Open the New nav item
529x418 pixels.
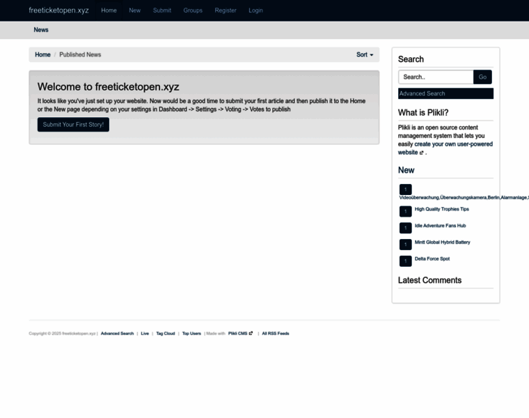(134, 10)
